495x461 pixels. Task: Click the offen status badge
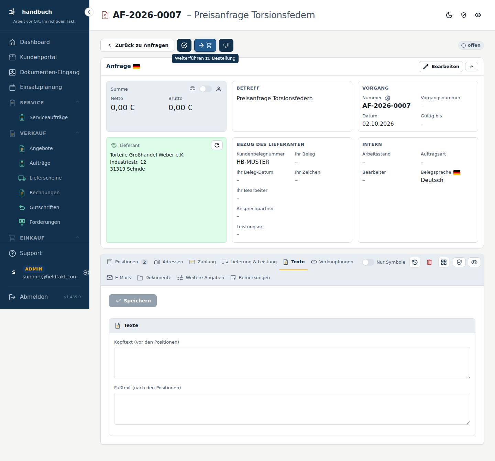[471, 45]
